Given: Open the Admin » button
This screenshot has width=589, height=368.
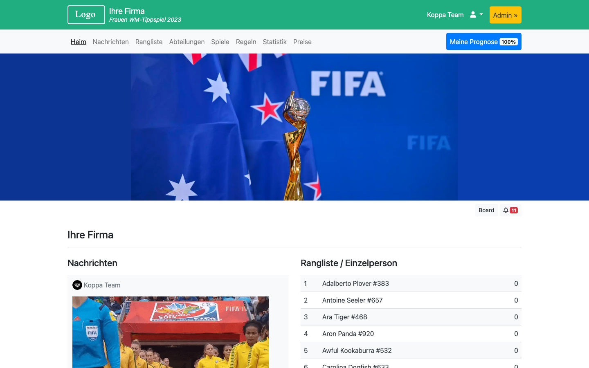Looking at the screenshot, I should tap(505, 15).
